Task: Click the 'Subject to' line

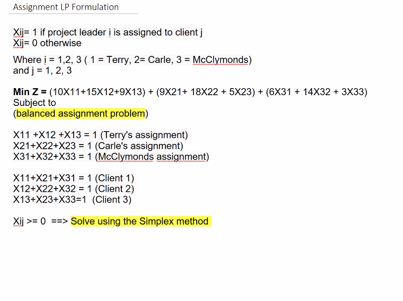Action: tap(34, 103)
